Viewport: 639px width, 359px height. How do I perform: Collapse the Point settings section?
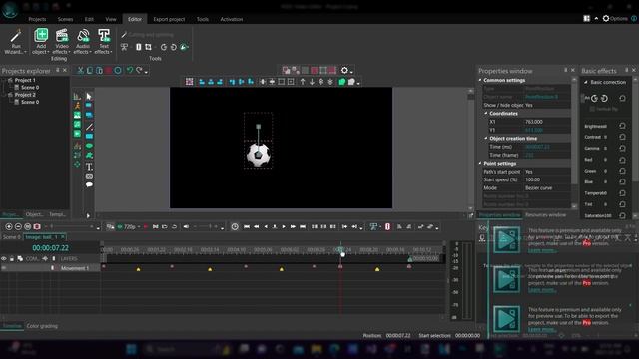[480, 163]
